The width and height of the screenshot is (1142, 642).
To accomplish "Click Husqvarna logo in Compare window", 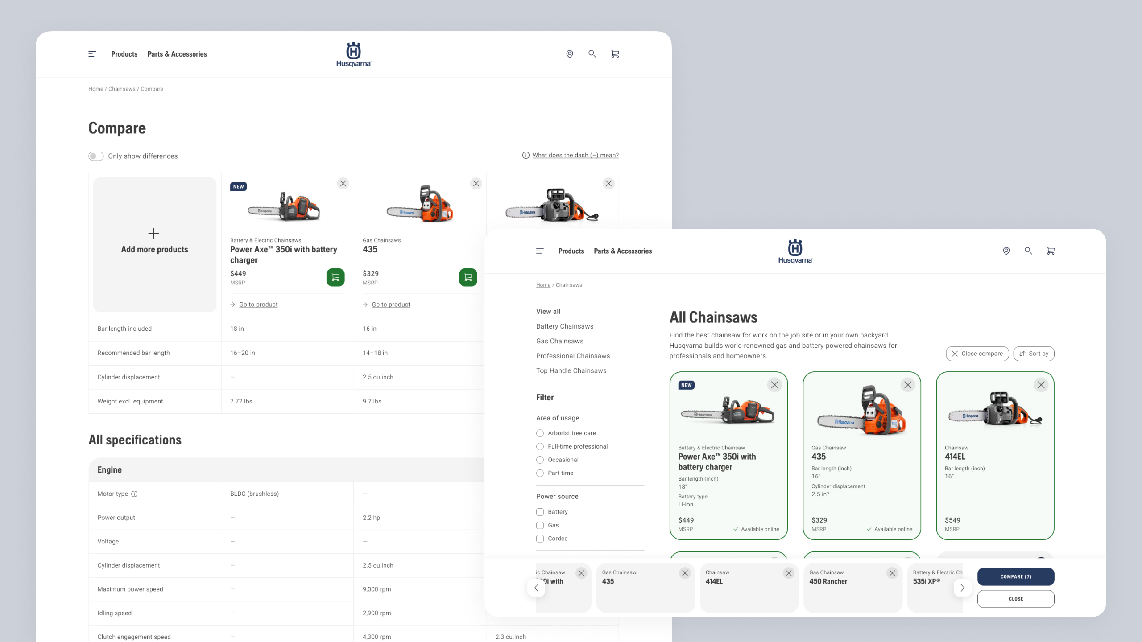I will (x=353, y=54).
